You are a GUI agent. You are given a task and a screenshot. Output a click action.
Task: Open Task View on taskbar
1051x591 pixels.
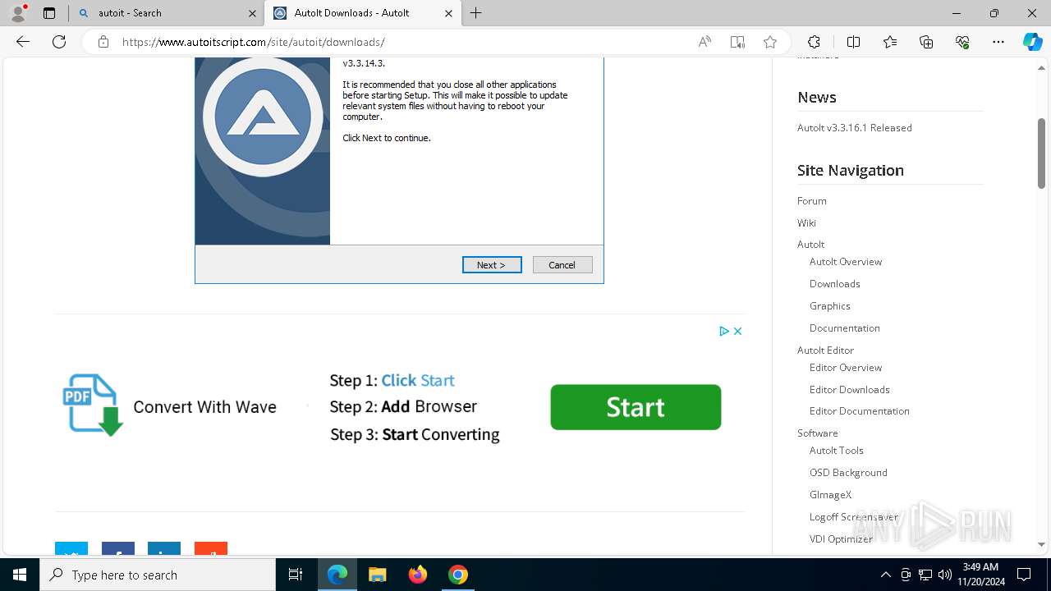click(x=296, y=575)
